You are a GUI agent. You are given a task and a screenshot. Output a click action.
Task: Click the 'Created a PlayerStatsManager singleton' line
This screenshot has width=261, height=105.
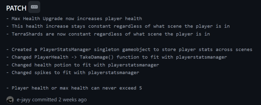coord(129,49)
